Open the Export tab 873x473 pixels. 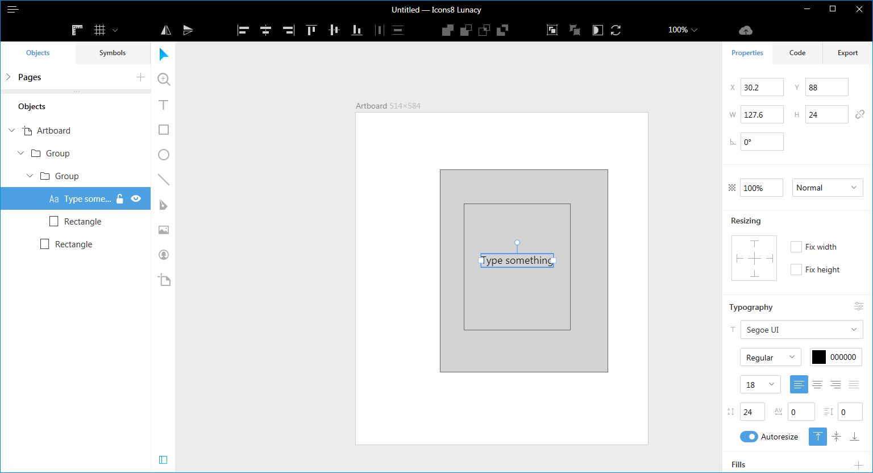[847, 53]
